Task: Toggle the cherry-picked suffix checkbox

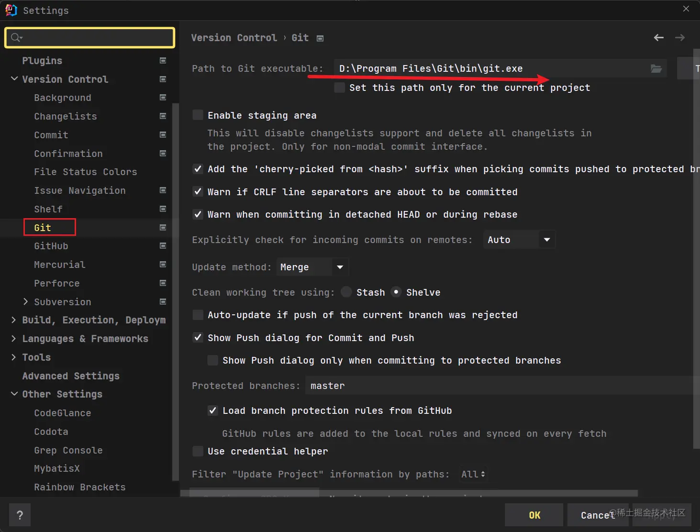Action: [198, 168]
